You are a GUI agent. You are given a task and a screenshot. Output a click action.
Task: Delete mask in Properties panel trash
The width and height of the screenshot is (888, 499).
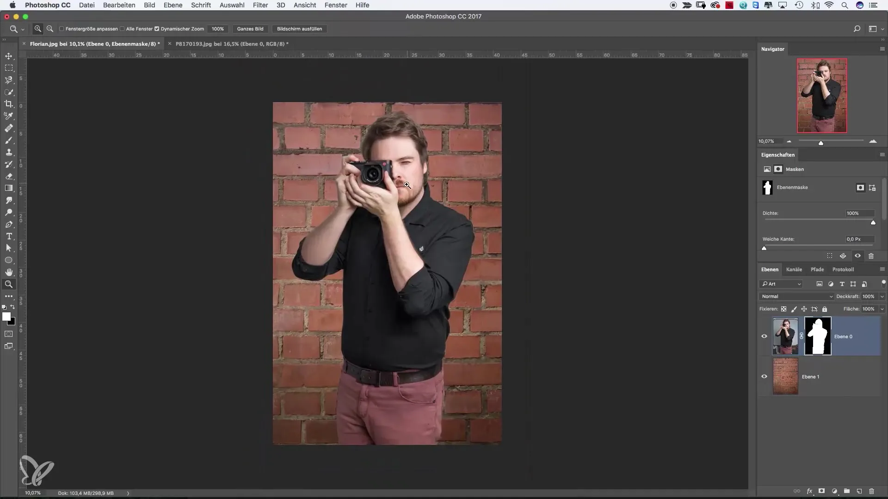871,256
